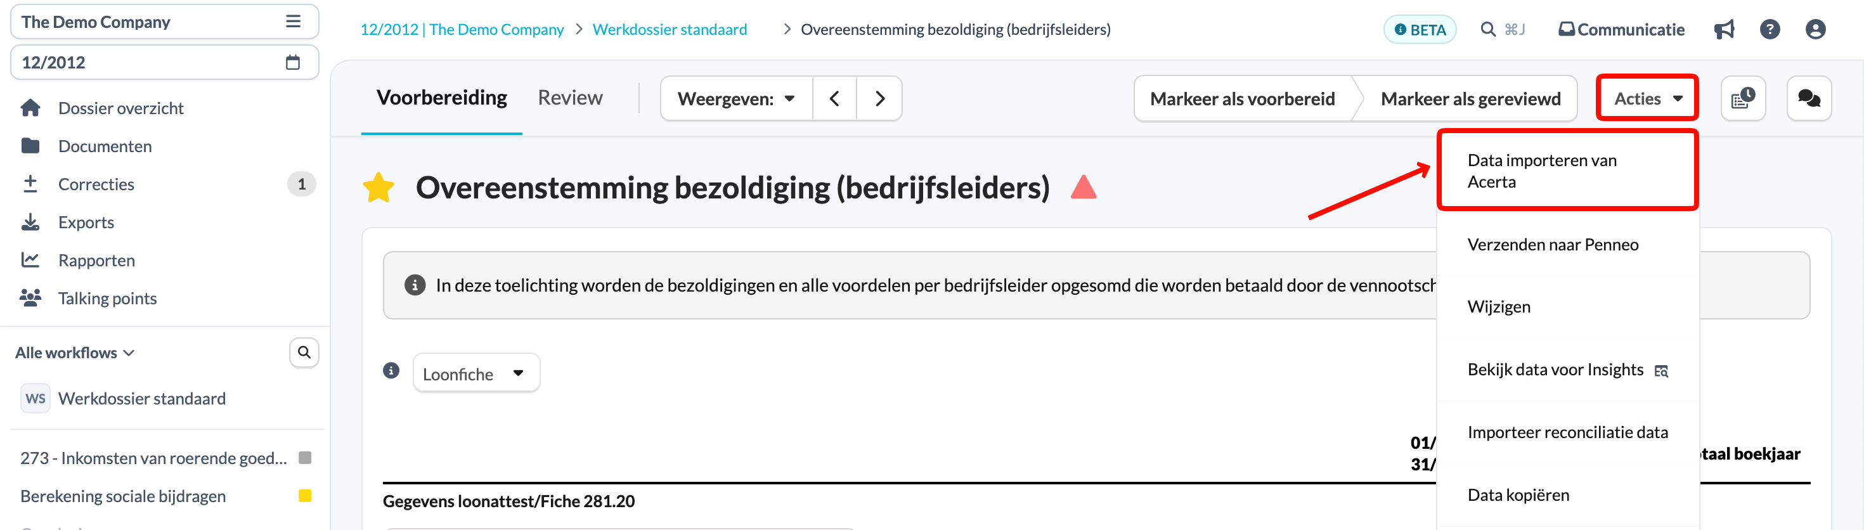Open Exports in the sidebar

pyautogui.click(x=86, y=223)
